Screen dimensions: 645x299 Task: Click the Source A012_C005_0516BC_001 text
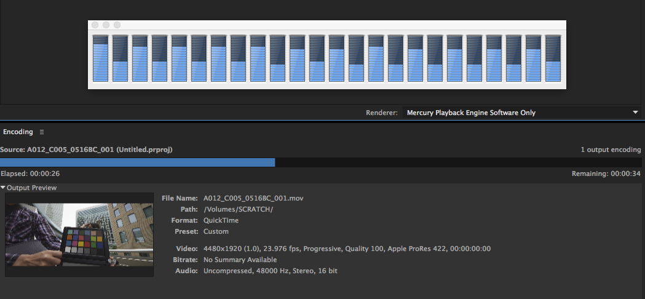(86, 150)
